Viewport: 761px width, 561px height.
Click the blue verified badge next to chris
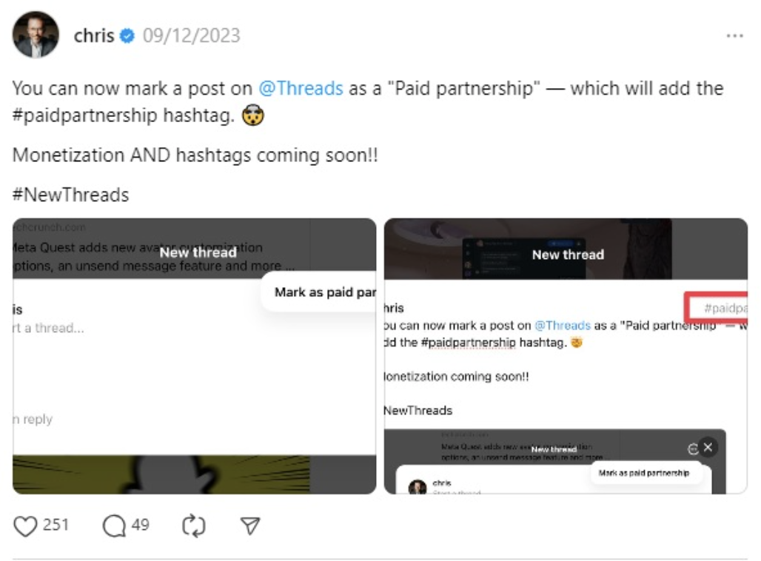click(x=127, y=36)
